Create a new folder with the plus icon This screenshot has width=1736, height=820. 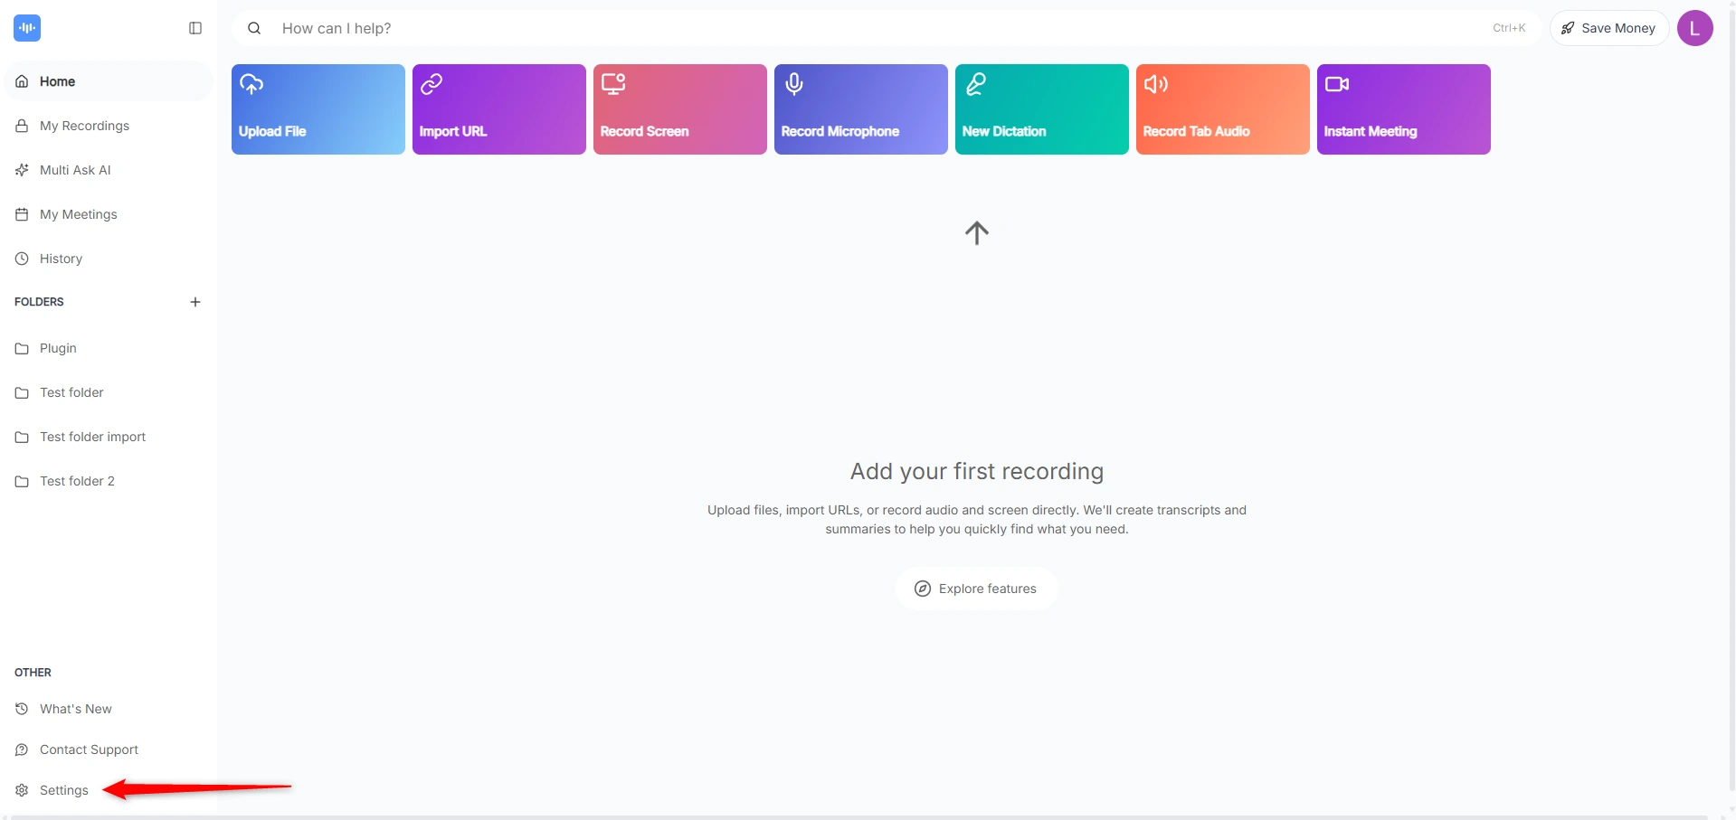pos(194,301)
